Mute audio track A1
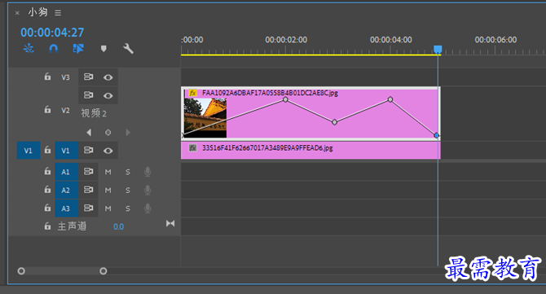This screenshot has width=546, height=294. pos(108,172)
